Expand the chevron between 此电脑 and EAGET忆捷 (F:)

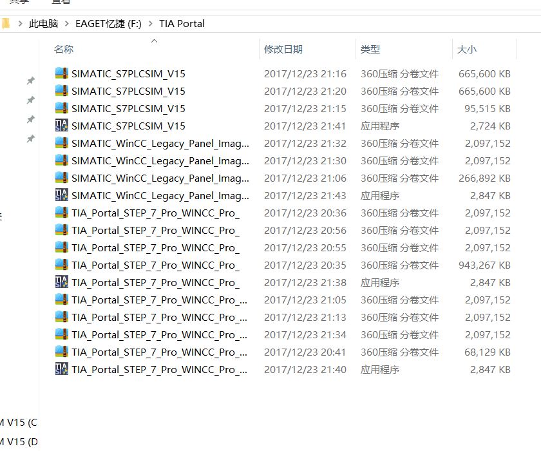coord(67,24)
